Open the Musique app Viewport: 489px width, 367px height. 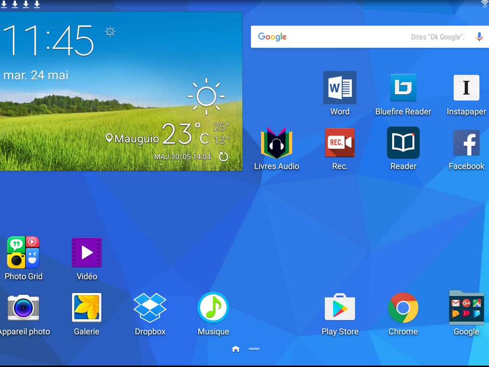click(213, 308)
